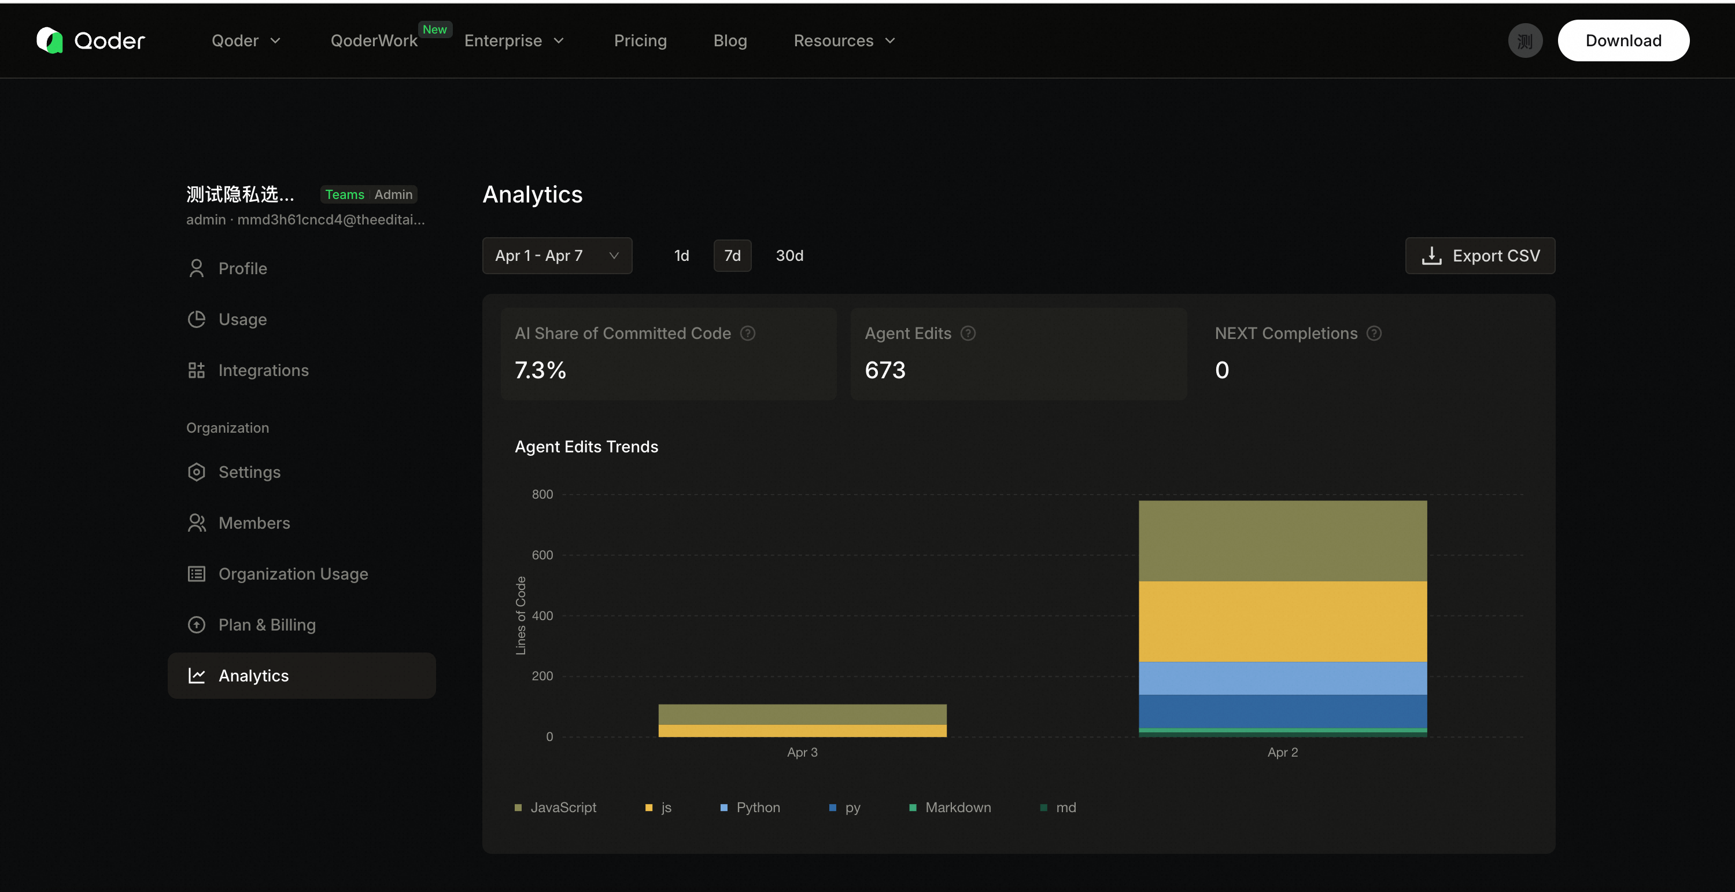The height and width of the screenshot is (892, 1735).
Task: Click the AI Share of Committed Code card
Action: tap(668, 355)
